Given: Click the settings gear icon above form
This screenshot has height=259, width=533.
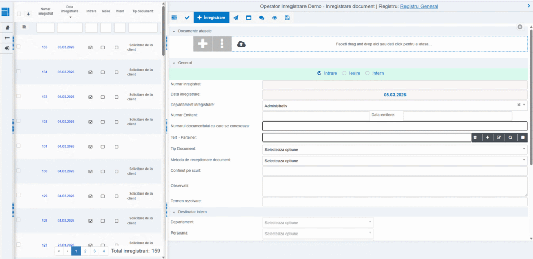Looking at the screenshot, I should coord(519,27).
